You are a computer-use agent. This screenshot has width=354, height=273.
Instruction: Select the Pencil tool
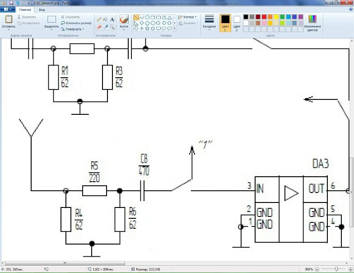click(x=99, y=19)
